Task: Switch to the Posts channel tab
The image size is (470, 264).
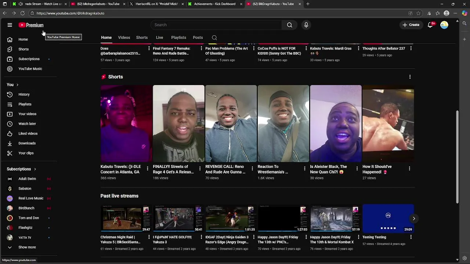Action: click(x=198, y=37)
